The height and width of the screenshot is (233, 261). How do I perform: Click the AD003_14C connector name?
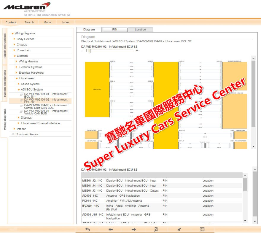[90, 196]
